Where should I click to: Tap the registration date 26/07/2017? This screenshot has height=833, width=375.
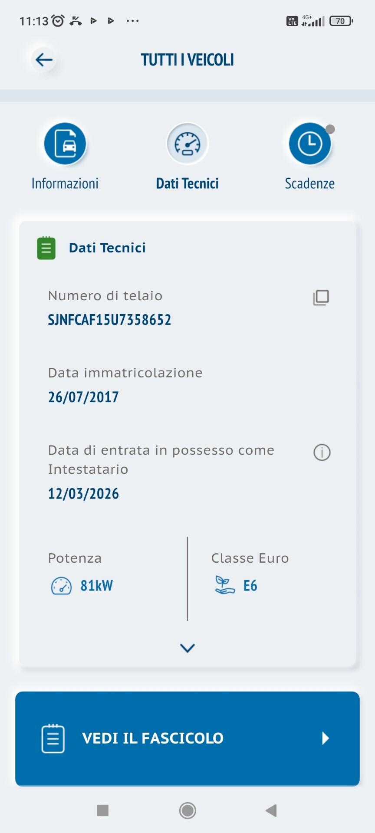pyautogui.click(x=83, y=397)
